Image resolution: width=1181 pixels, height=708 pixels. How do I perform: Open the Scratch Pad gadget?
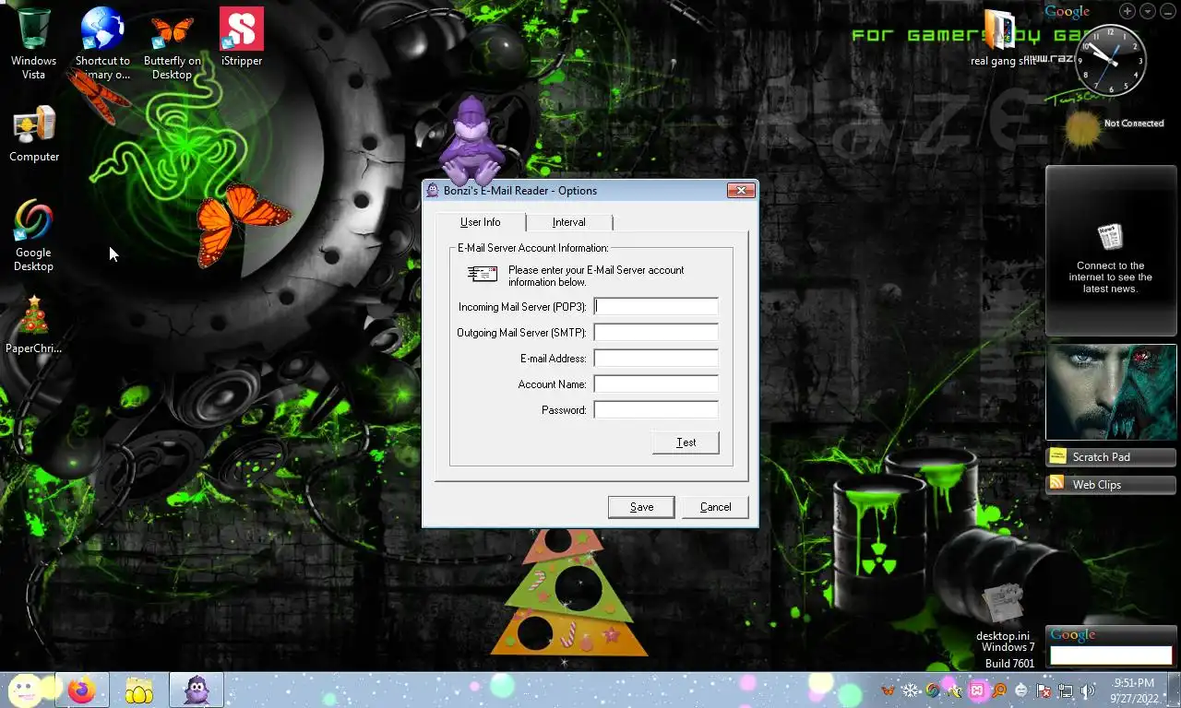(x=1111, y=457)
